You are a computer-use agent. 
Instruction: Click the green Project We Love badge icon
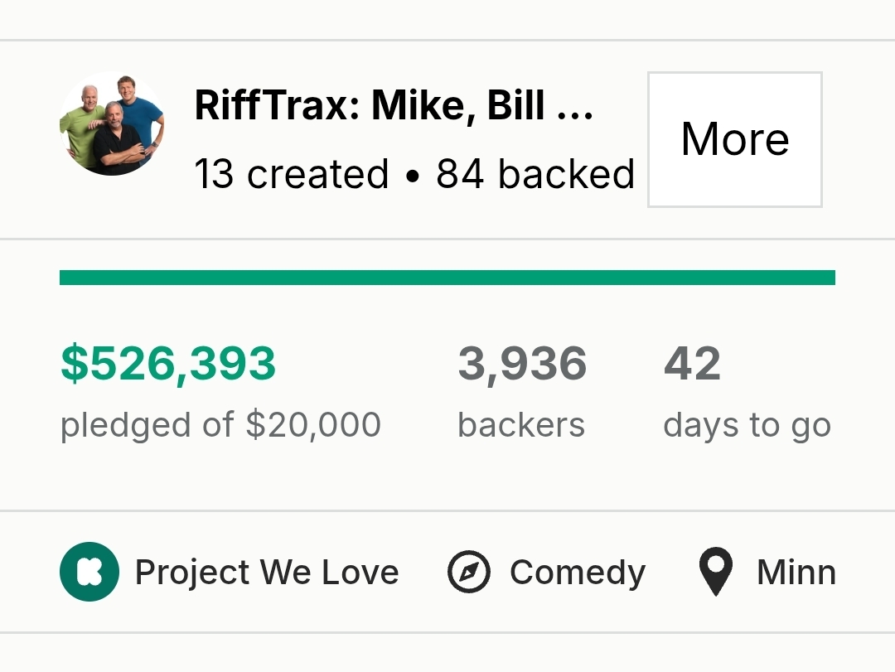click(x=89, y=572)
